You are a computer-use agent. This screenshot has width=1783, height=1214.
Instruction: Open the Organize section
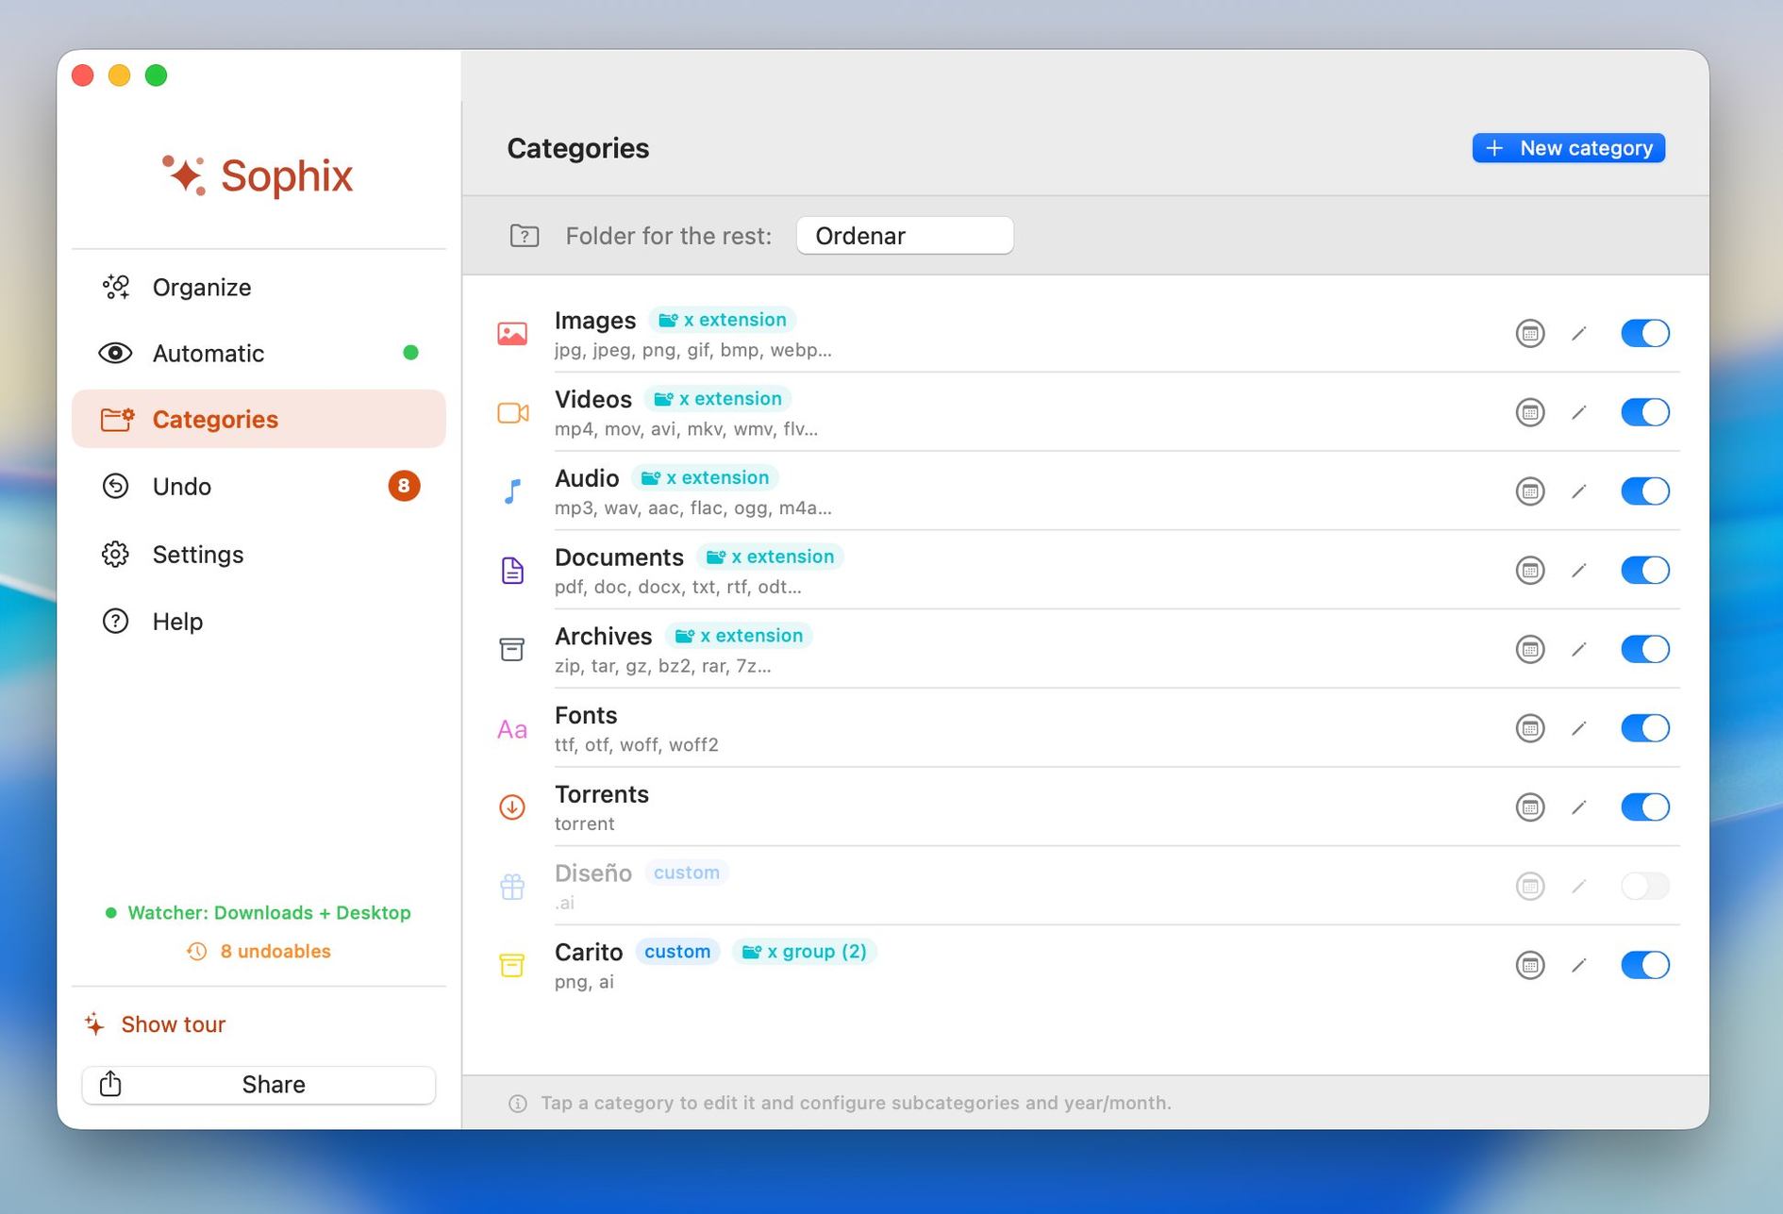[258, 287]
